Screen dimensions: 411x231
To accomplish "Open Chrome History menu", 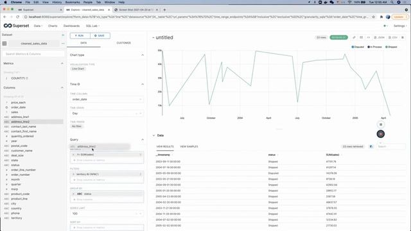I will click(x=57, y=2).
